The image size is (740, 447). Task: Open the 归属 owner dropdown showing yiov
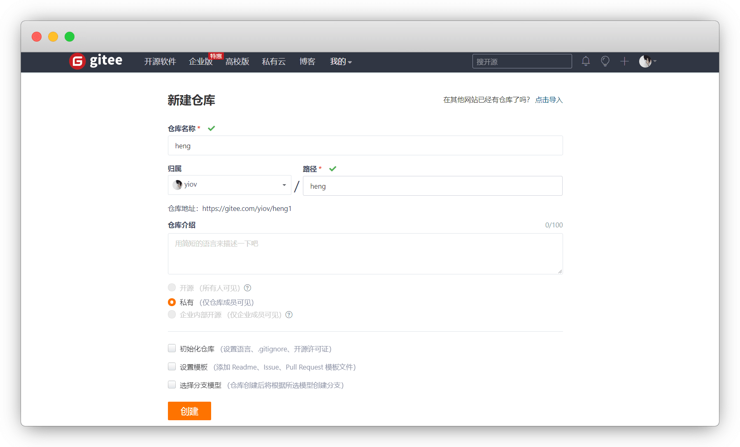(229, 185)
